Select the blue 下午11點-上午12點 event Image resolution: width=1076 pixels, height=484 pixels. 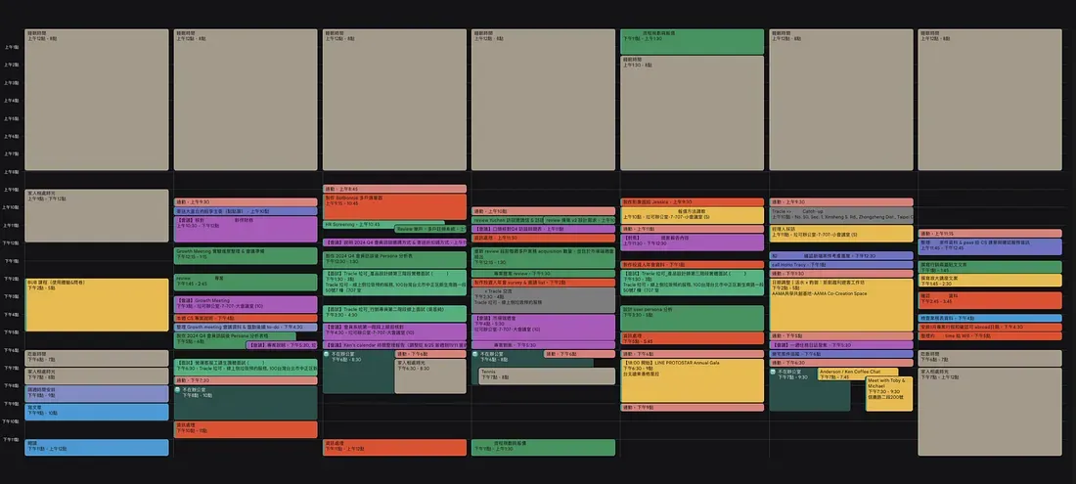(x=97, y=447)
